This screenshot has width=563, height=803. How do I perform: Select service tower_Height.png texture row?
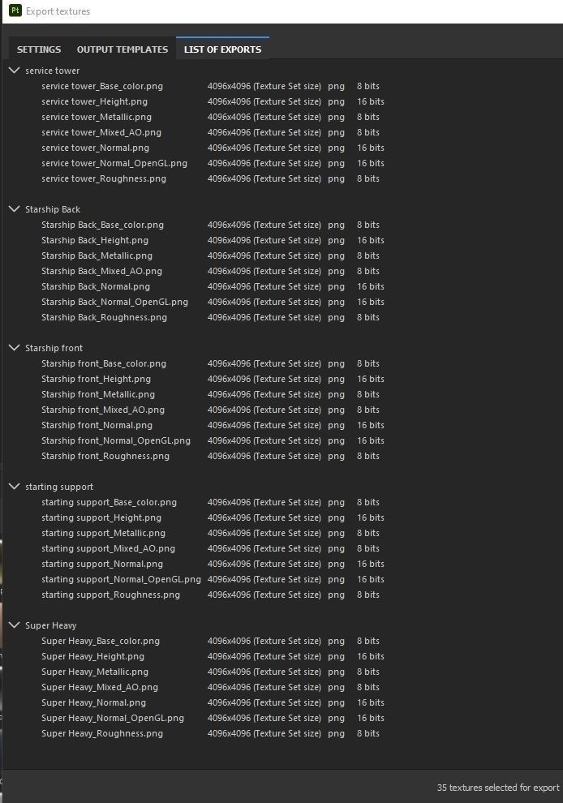coord(94,101)
